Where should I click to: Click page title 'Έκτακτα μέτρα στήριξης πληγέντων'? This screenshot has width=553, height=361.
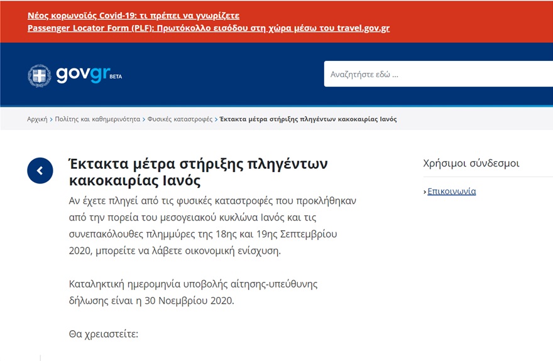198,164
